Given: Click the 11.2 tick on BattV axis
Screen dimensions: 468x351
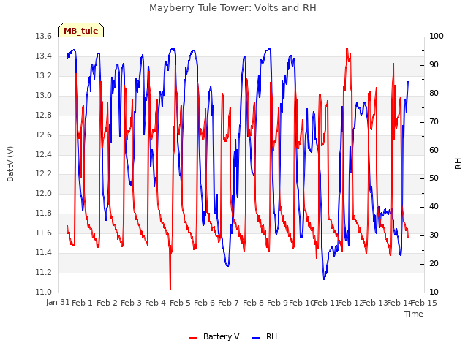Looking at the screenshot, I should click(44, 273).
